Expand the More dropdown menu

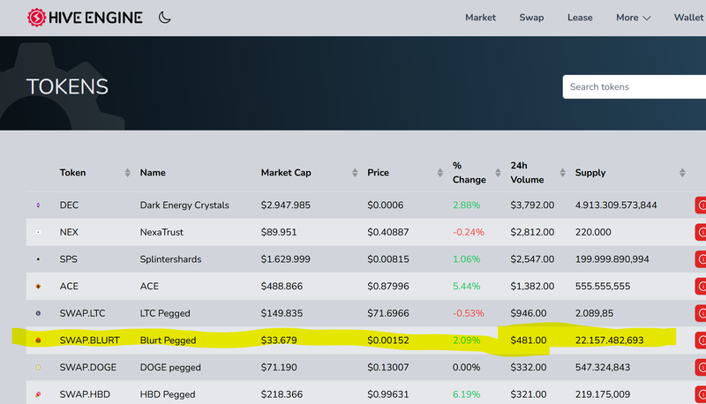coord(633,18)
